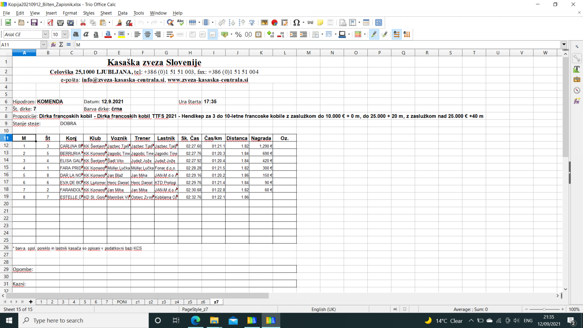Click the font color red swatch
This screenshot has height=328, width=583.
108,34
